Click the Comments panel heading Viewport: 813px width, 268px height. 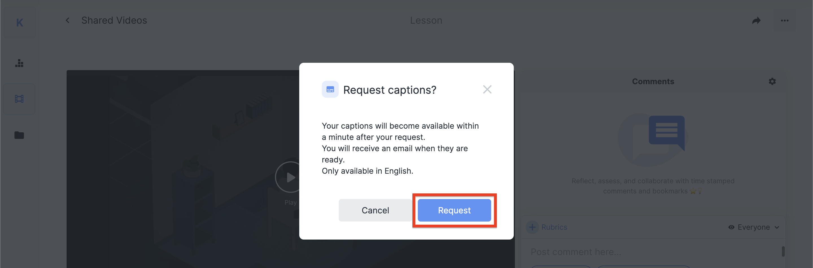[653, 81]
